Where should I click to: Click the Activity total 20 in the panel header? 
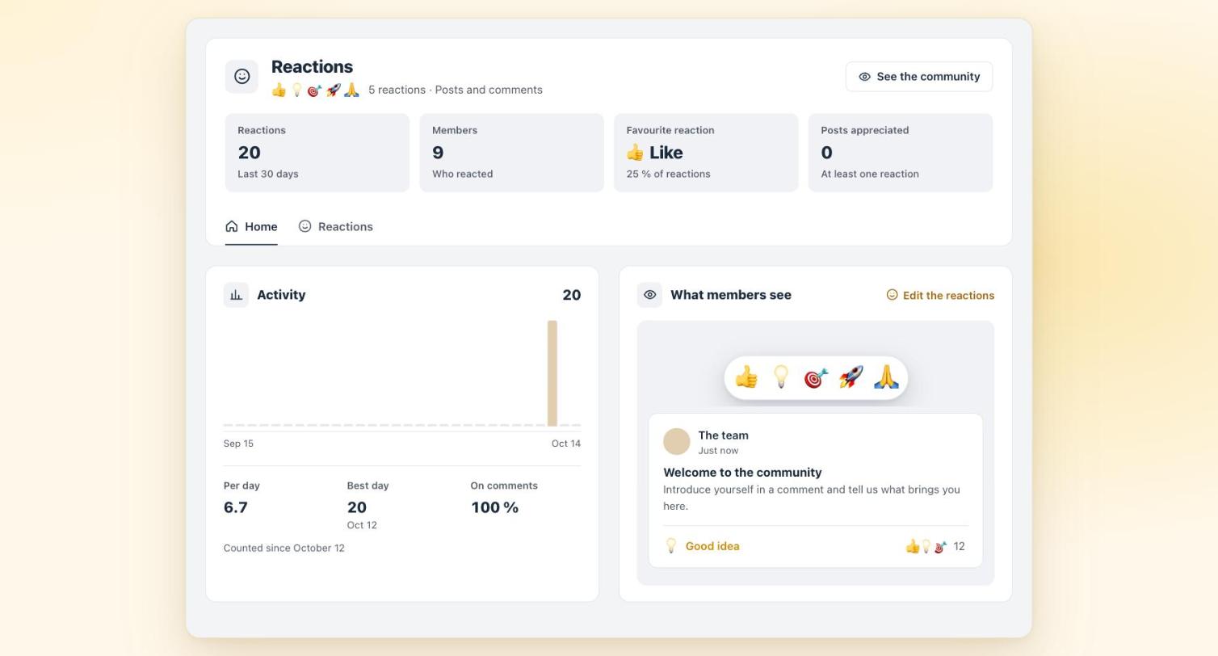tap(572, 296)
